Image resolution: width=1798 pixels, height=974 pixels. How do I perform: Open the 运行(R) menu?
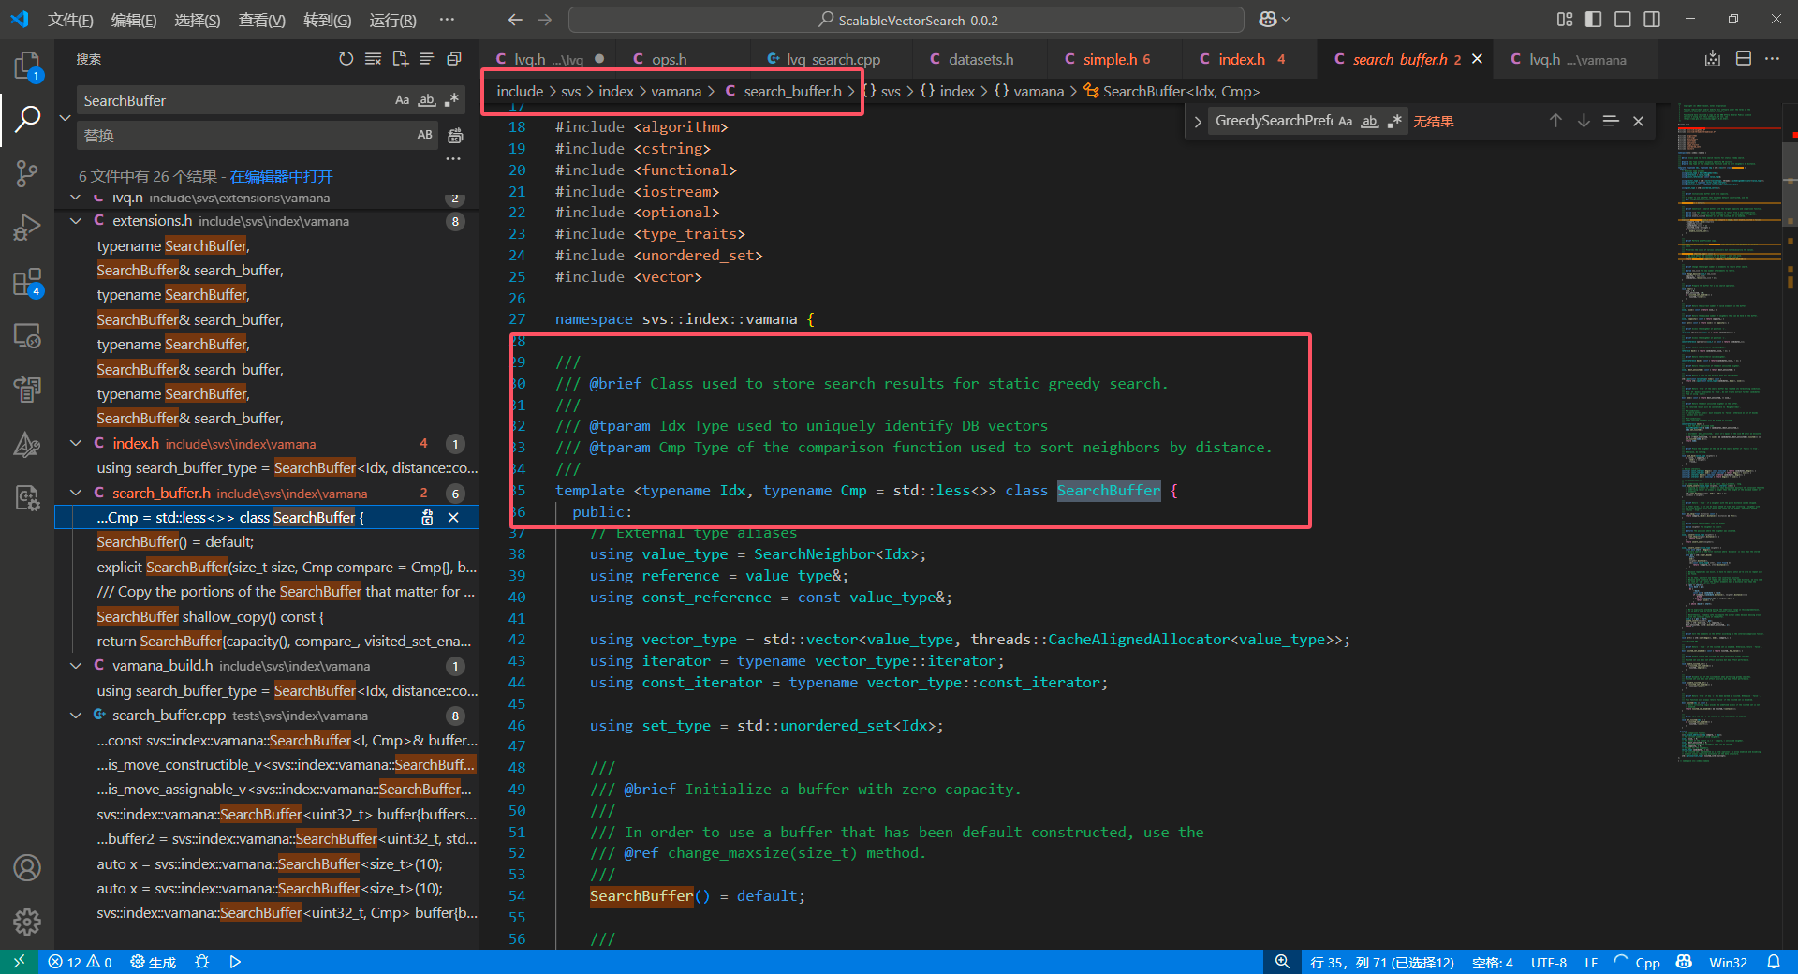[x=392, y=20]
